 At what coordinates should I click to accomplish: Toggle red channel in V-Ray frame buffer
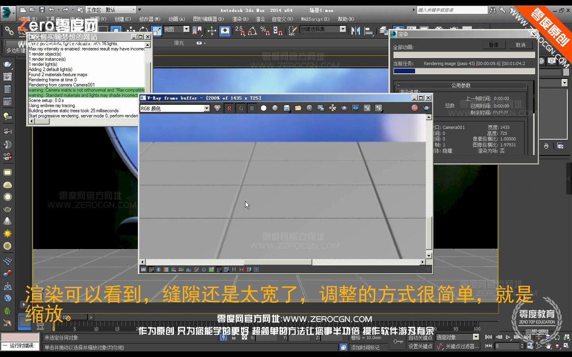point(229,108)
